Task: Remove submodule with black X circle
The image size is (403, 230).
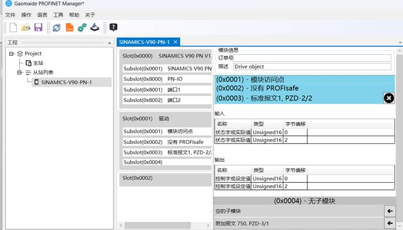Action: click(x=389, y=98)
